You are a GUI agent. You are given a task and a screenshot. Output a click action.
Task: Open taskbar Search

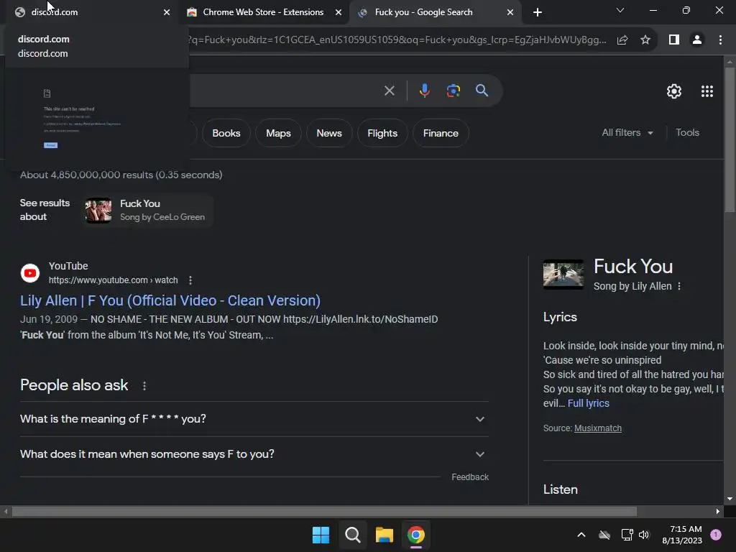pyautogui.click(x=352, y=535)
